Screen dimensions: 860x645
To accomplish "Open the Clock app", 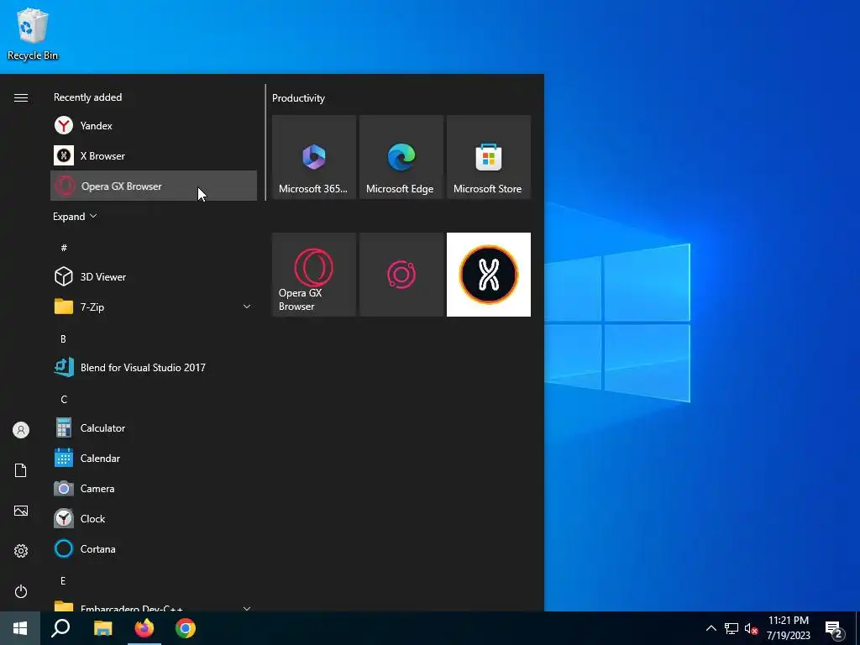I will coord(154,518).
